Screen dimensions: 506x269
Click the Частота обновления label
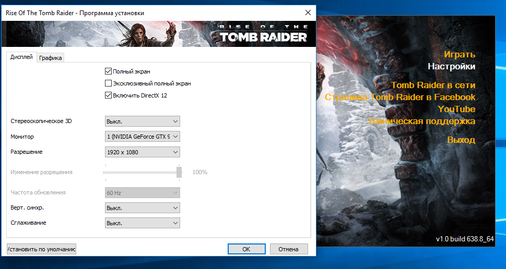(38, 192)
